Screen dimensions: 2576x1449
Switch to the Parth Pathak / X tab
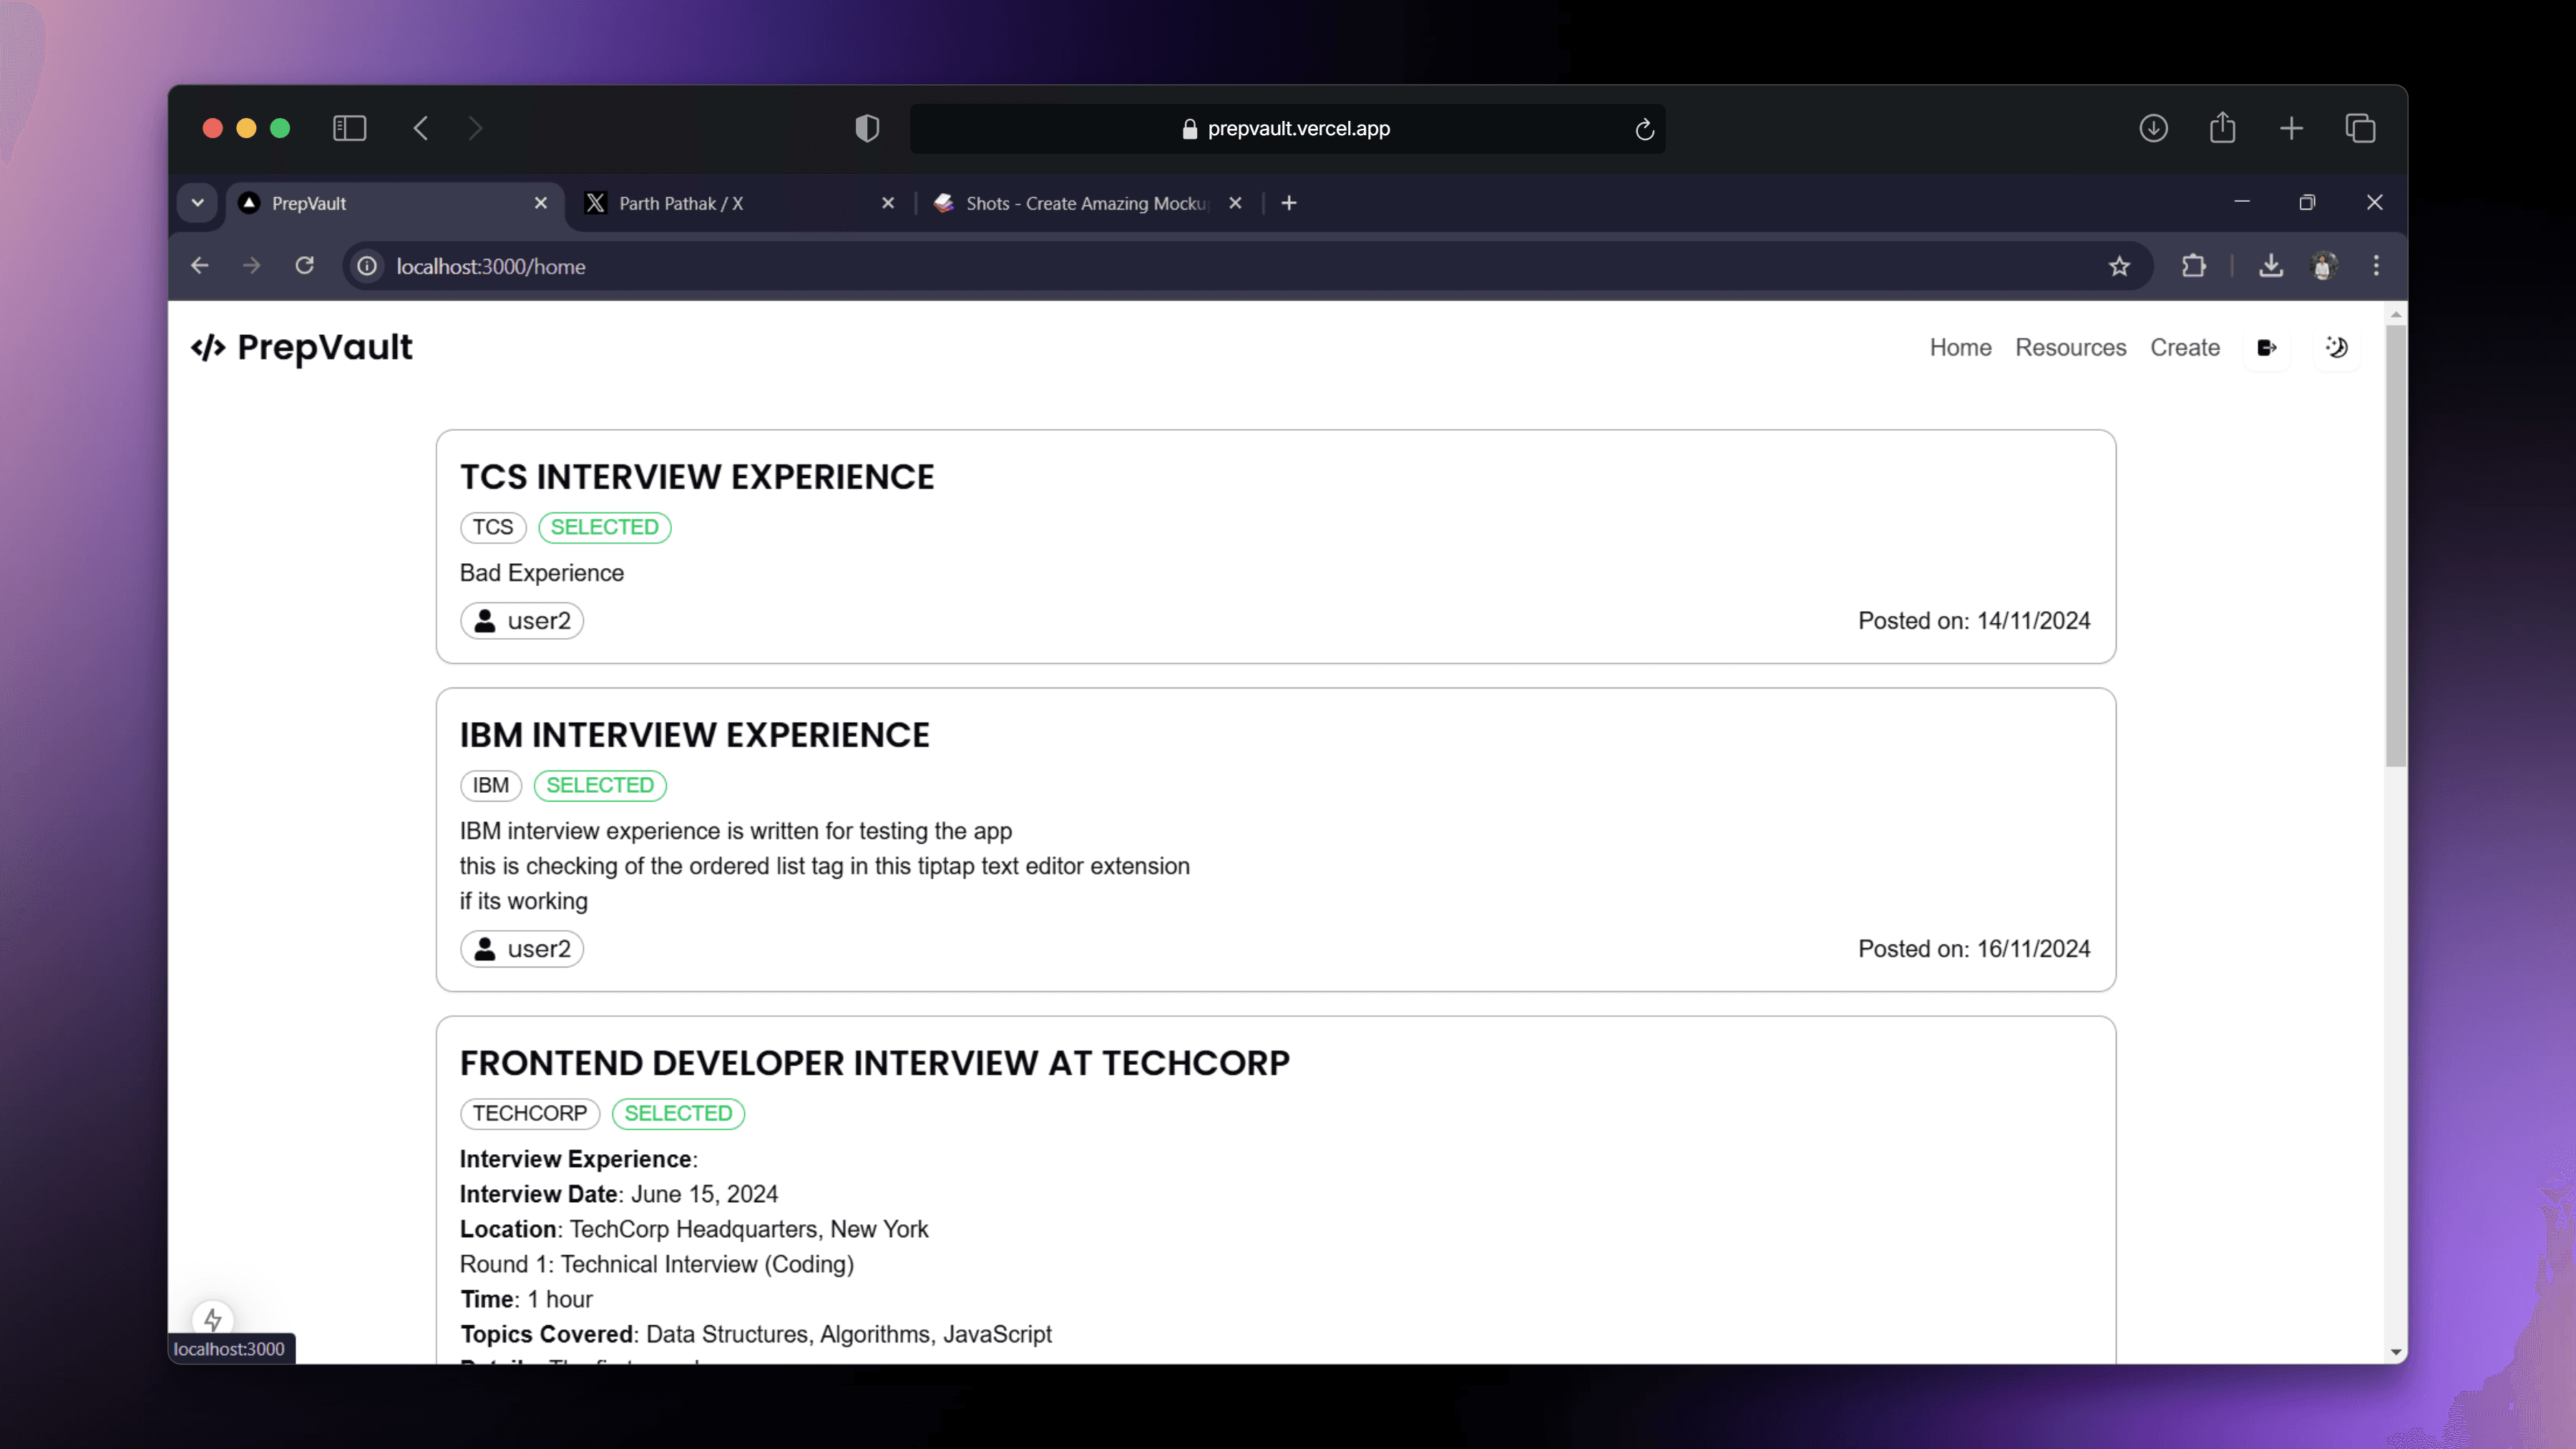click(739, 203)
